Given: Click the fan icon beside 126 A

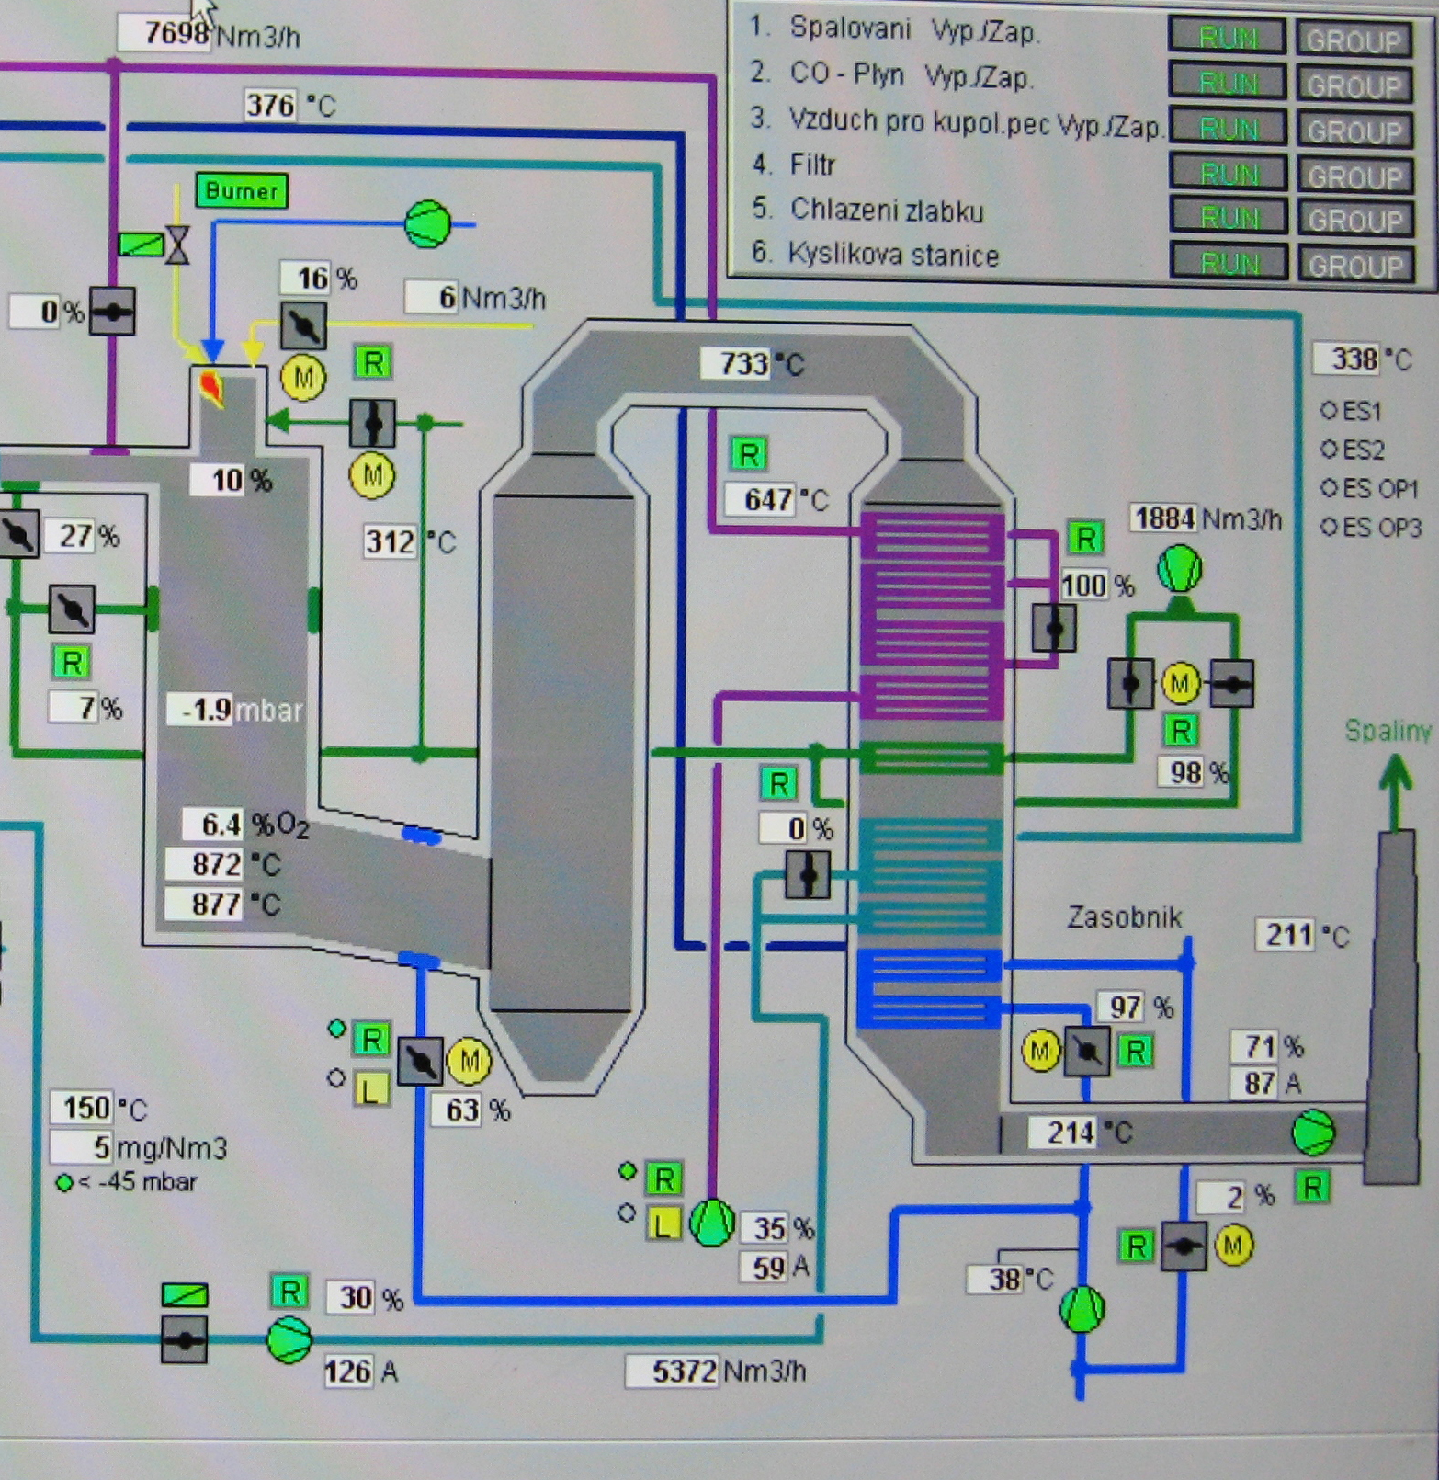Looking at the screenshot, I should pos(289,1339).
